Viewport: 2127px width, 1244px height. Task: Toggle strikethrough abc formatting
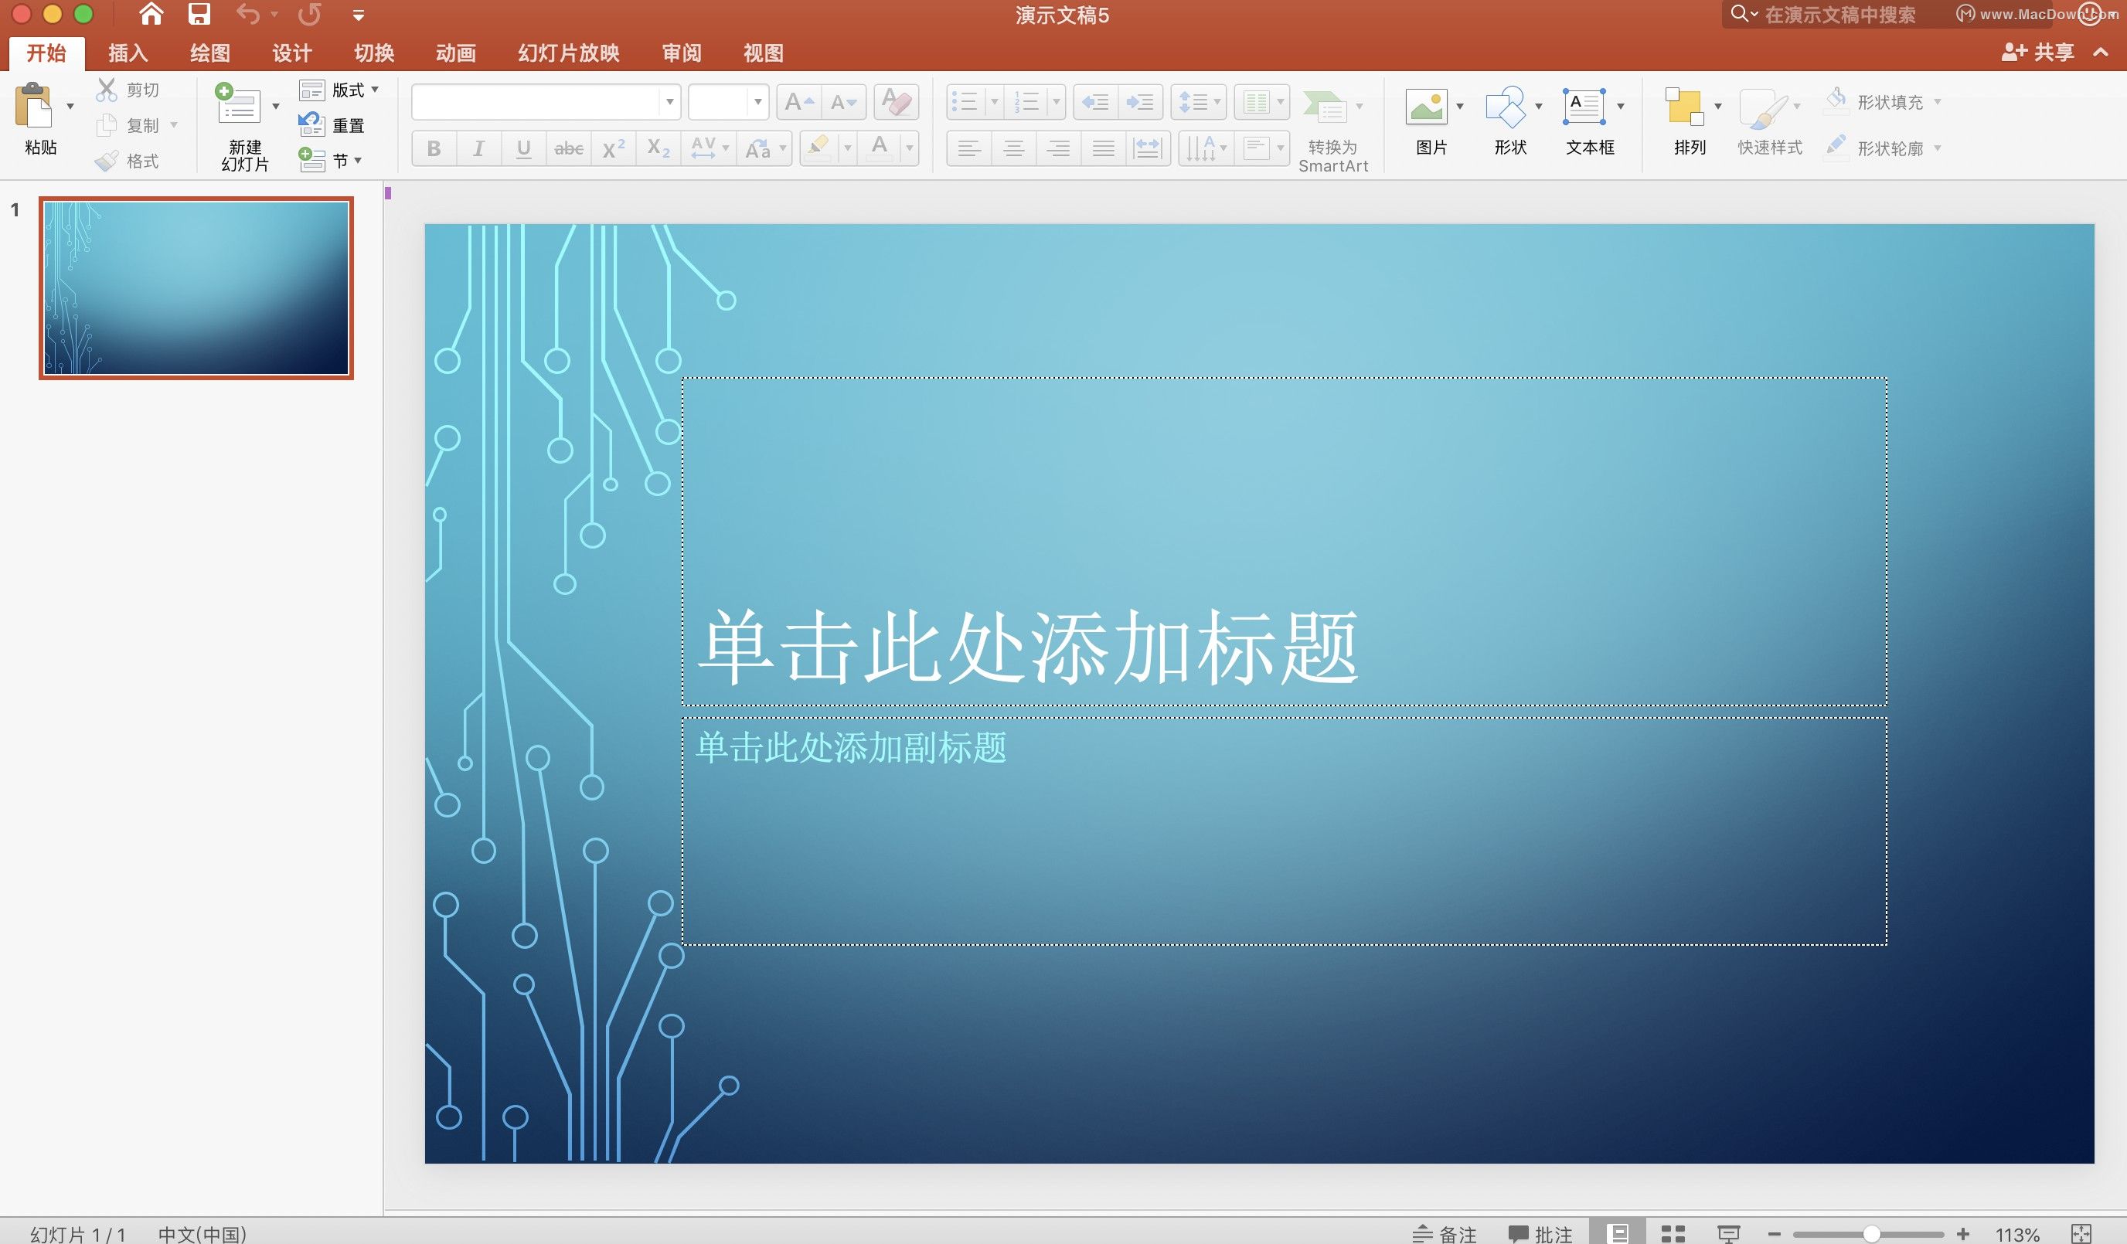(x=568, y=148)
